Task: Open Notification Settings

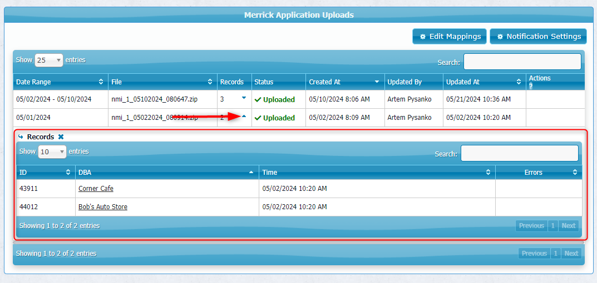Action: click(x=538, y=37)
